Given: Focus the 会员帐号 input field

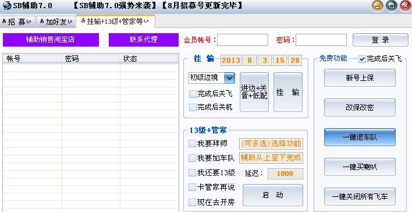Looking at the screenshot, I should (x=243, y=40).
